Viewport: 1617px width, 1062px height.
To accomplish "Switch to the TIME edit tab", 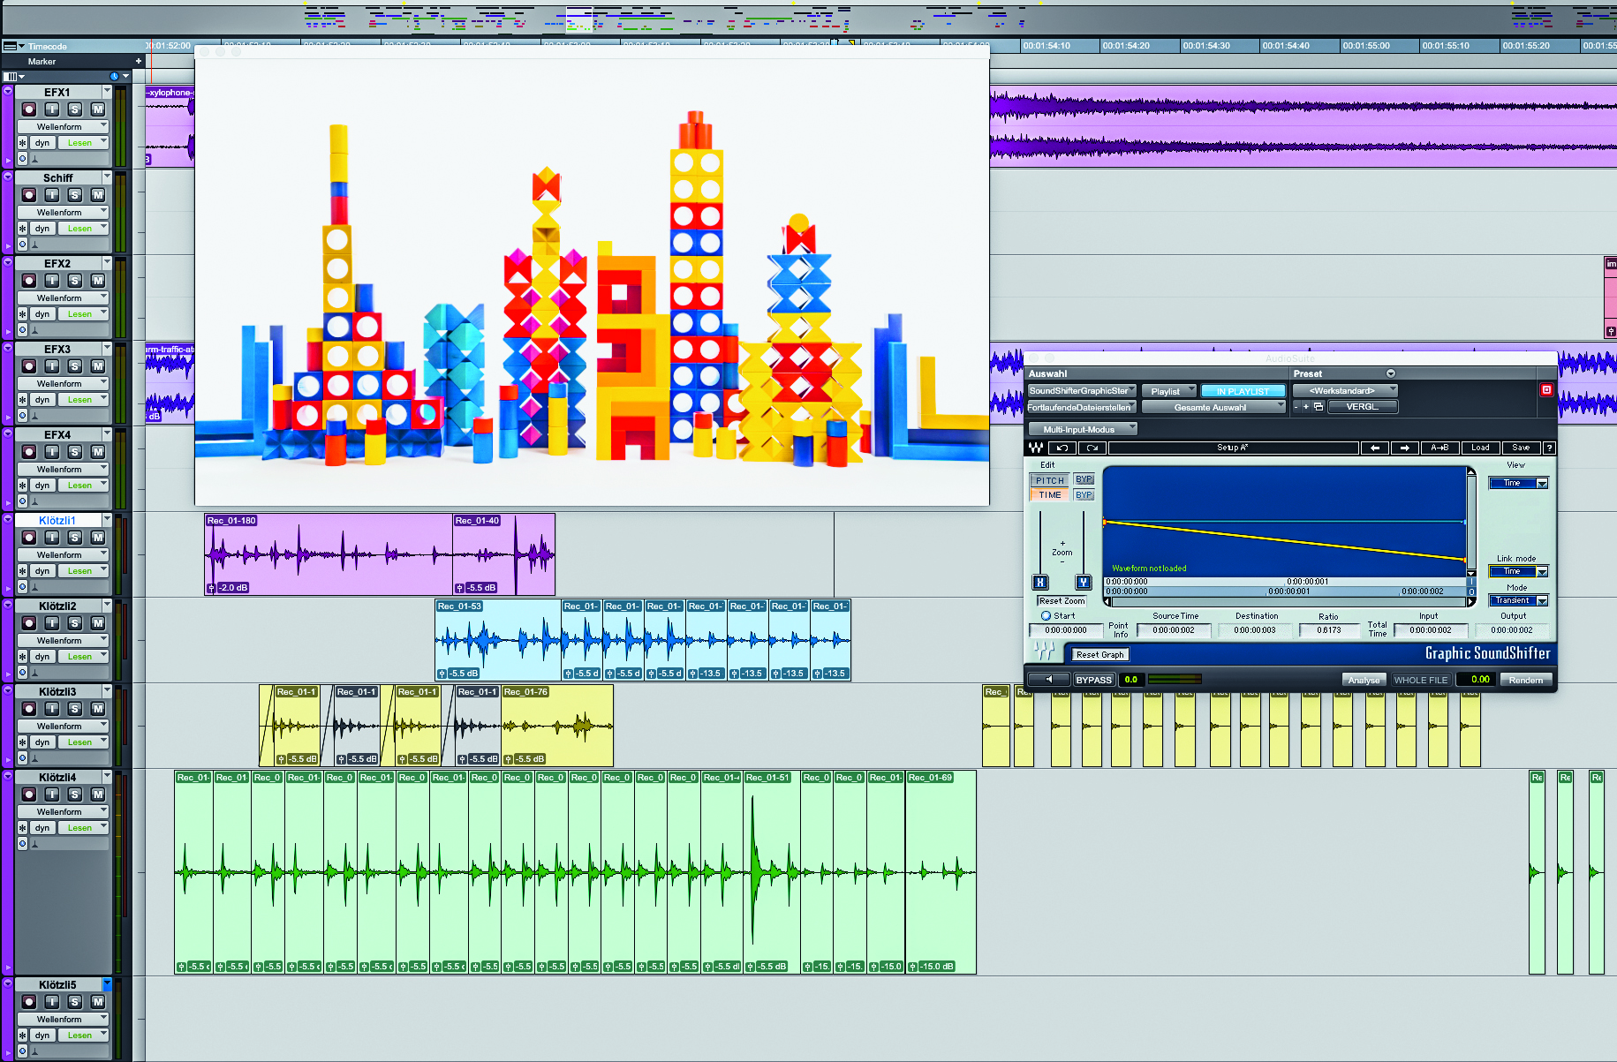I will (1049, 495).
